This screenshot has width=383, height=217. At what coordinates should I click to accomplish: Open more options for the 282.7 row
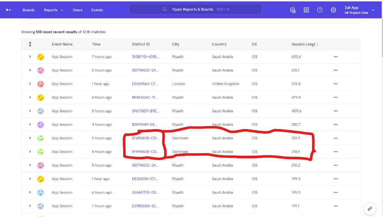click(x=336, y=125)
